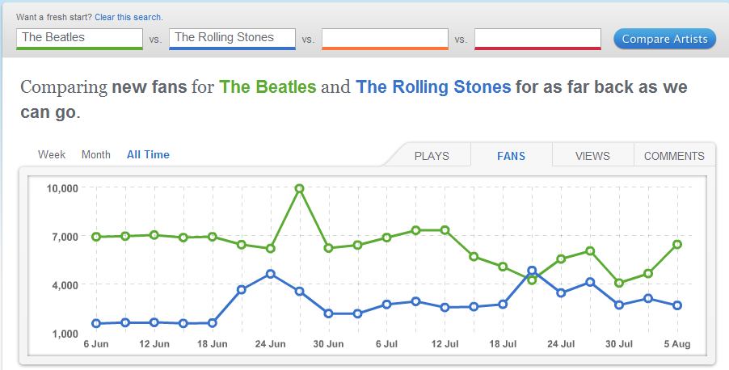Click the first blue Rolling Stones data point
The image size is (729, 370).
tap(96, 323)
